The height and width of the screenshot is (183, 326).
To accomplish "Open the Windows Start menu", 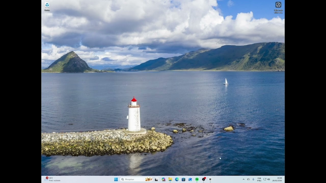I will (x=116, y=179).
